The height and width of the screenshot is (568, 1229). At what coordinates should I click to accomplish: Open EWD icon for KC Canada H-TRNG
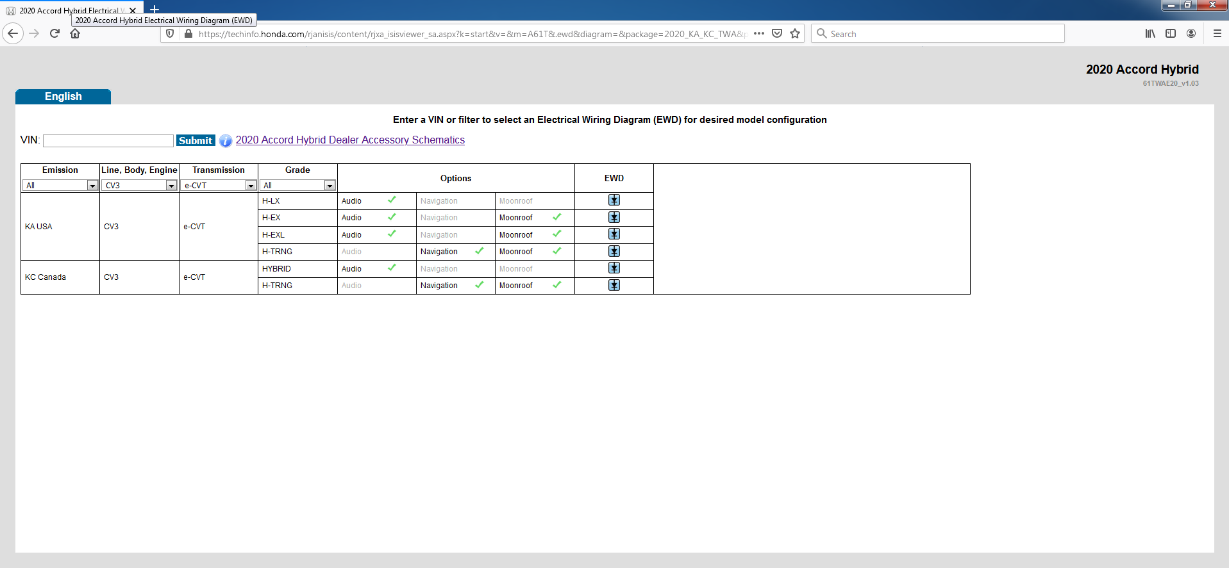614,286
